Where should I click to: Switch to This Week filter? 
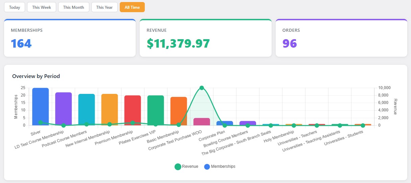pyautogui.click(x=42, y=7)
